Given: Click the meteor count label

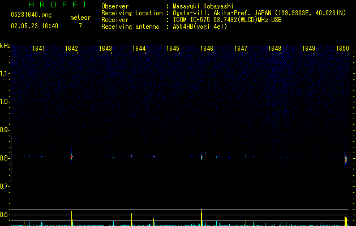Looking at the screenshot, I should point(80,18).
